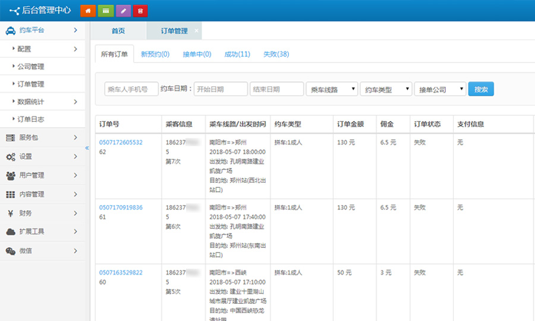Open order number 0507172605532
This screenshot has height=321, width=535.
point(121,142)
